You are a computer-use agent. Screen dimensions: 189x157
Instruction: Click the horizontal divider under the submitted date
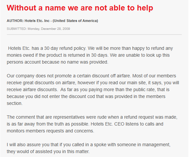94,35
